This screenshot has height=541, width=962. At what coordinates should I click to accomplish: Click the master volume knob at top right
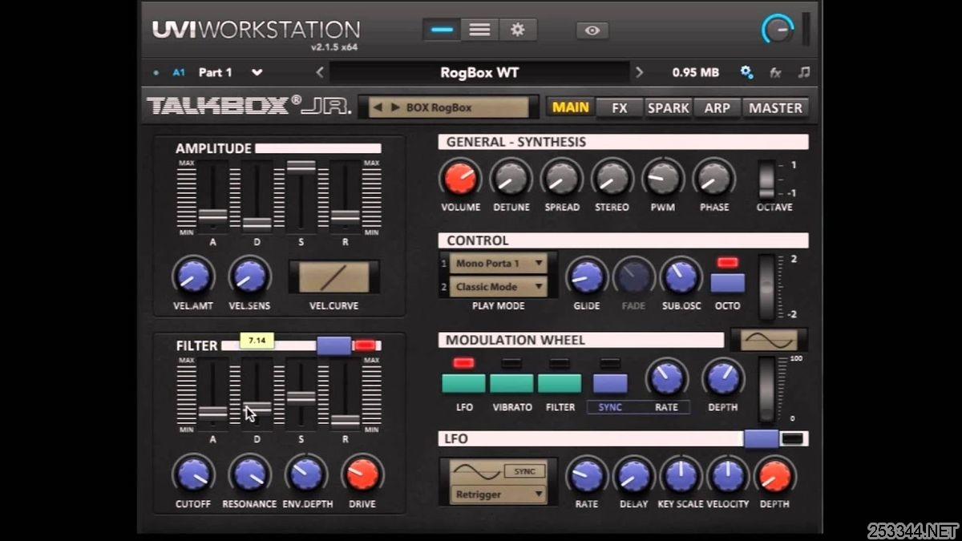click(x=777, y=30)
